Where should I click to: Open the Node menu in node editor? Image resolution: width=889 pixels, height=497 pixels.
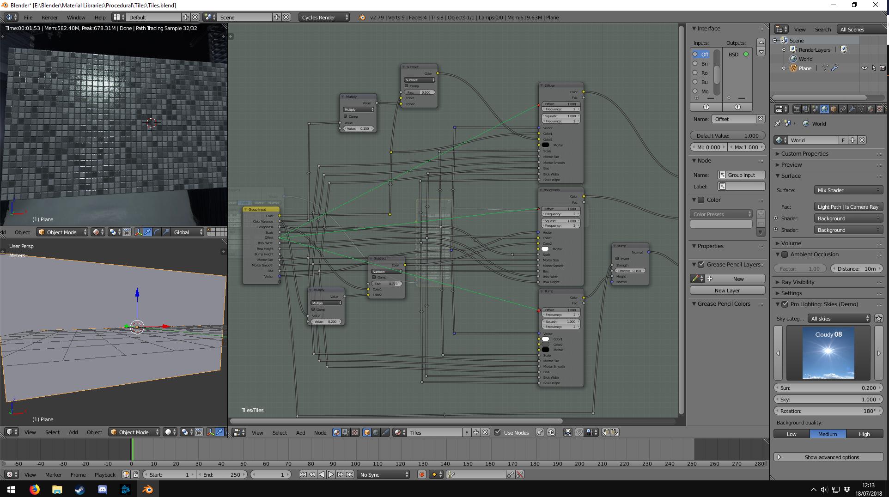[320, 432]
